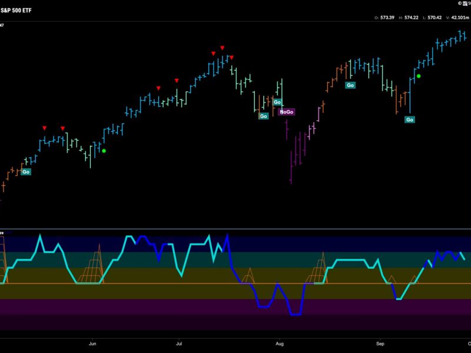The width and height of the screenshot is (471, 353).
Task: Click the green dot marker in September
Action: tap(419, 76)
